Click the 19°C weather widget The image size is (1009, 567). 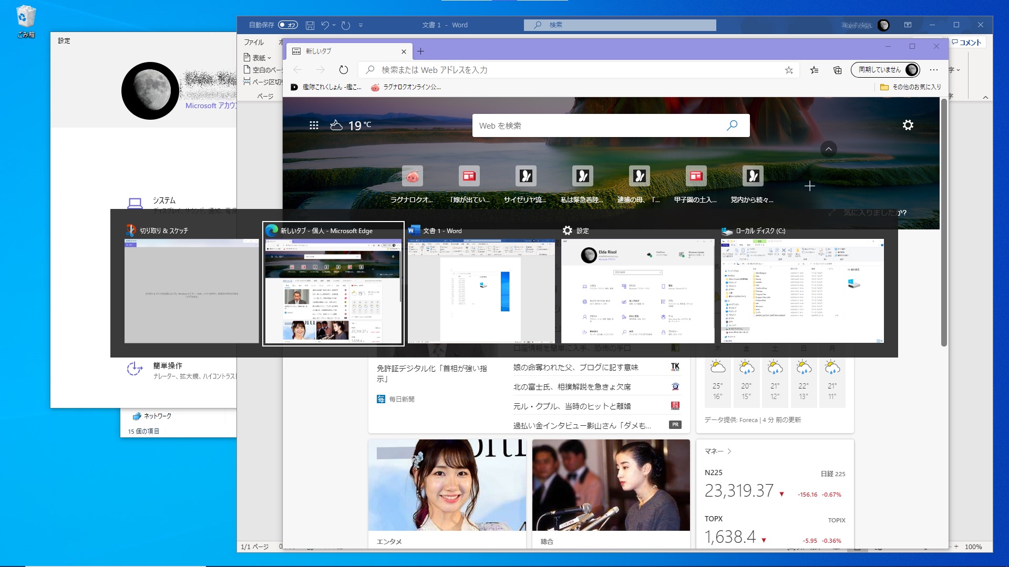point(351,125)
